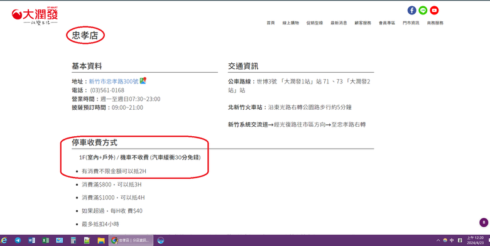This screenshot has height=246, width=490.
Task: Click the phone number (03)561-0168
Action: click(107, 90)
